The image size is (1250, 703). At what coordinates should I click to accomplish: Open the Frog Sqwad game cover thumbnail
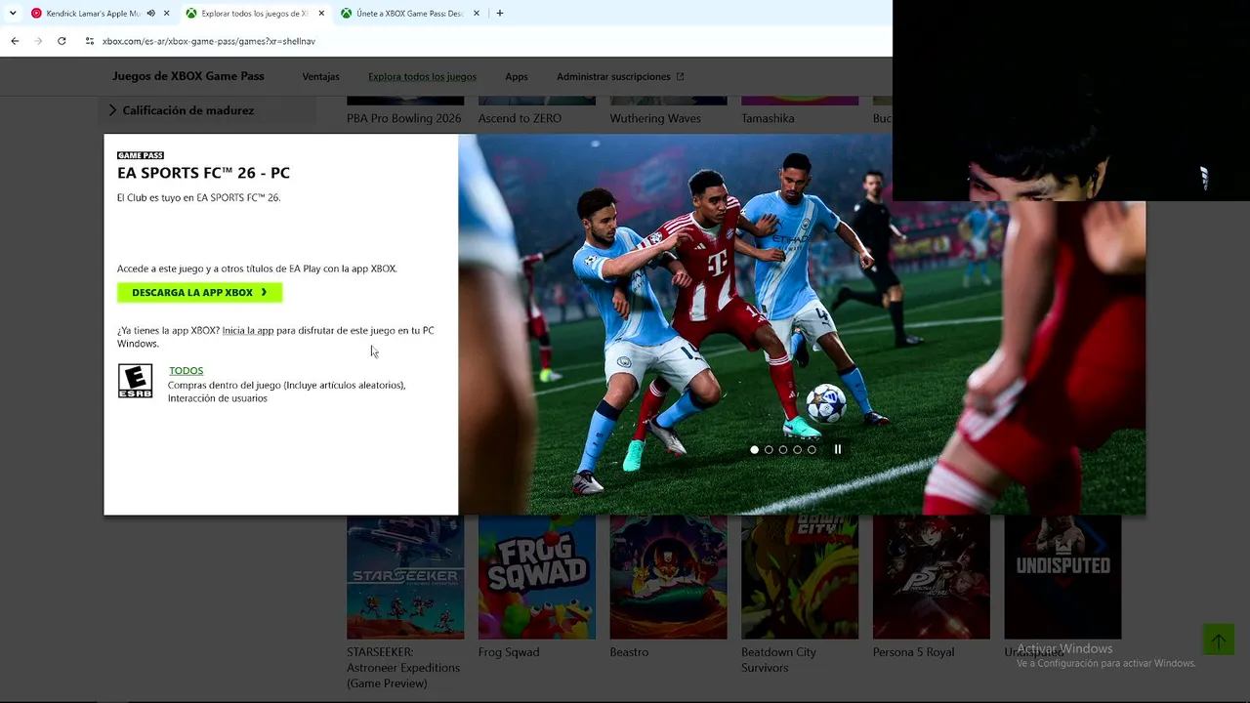tap(537, 577)
